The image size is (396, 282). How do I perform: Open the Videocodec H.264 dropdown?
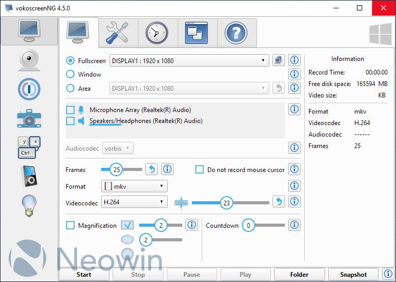click(134, 202)
